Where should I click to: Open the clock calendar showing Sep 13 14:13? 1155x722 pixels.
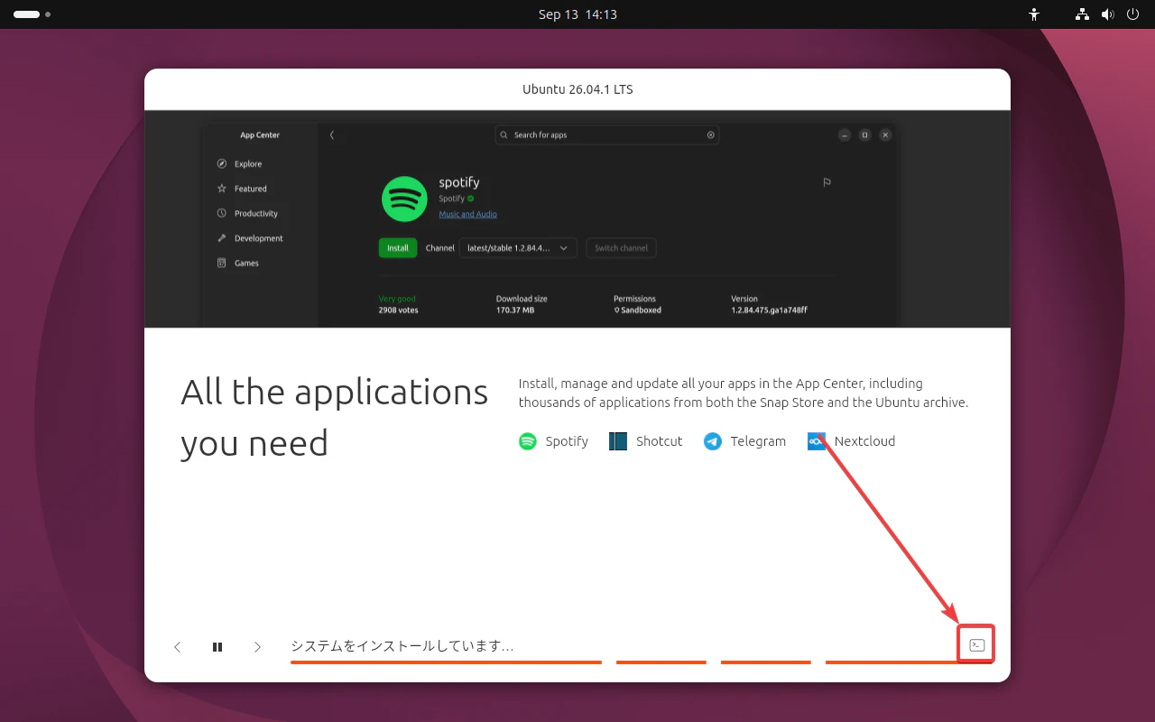coord(577,14)
